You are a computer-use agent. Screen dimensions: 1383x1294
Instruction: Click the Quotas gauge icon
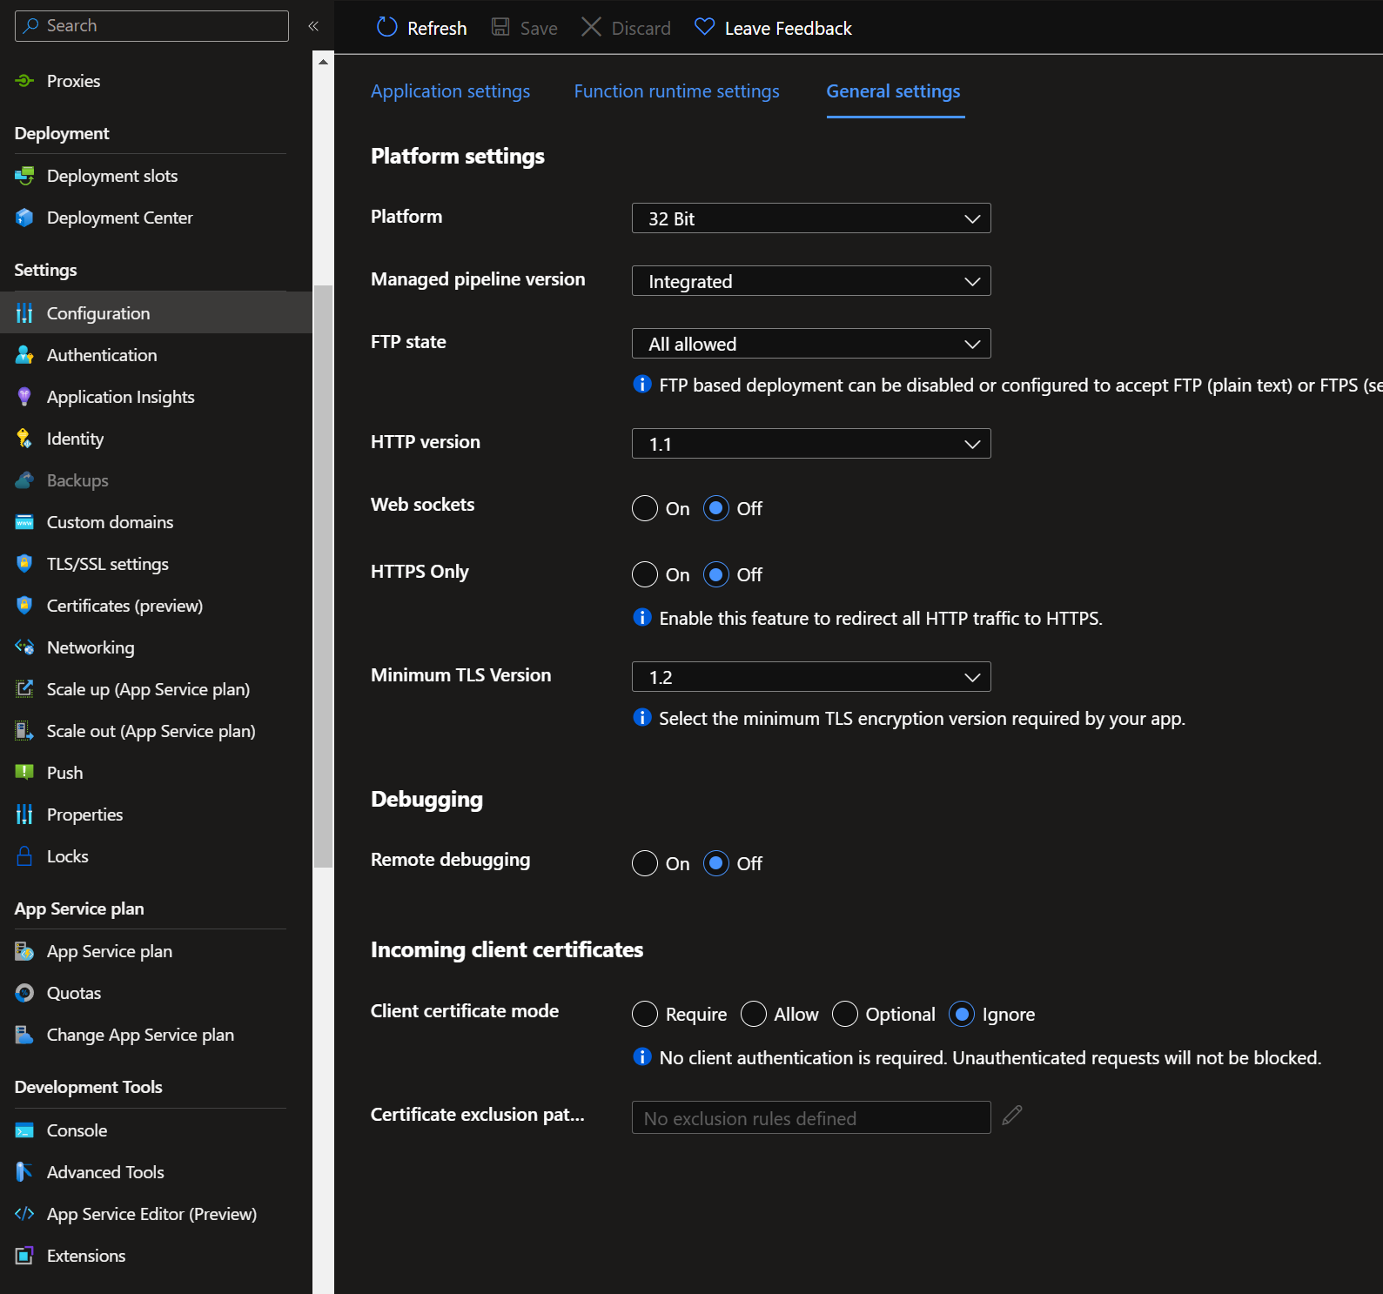(24, 993)
